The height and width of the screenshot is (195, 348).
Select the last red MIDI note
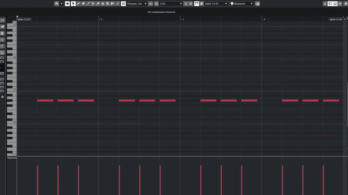click(x=331, y=101)
